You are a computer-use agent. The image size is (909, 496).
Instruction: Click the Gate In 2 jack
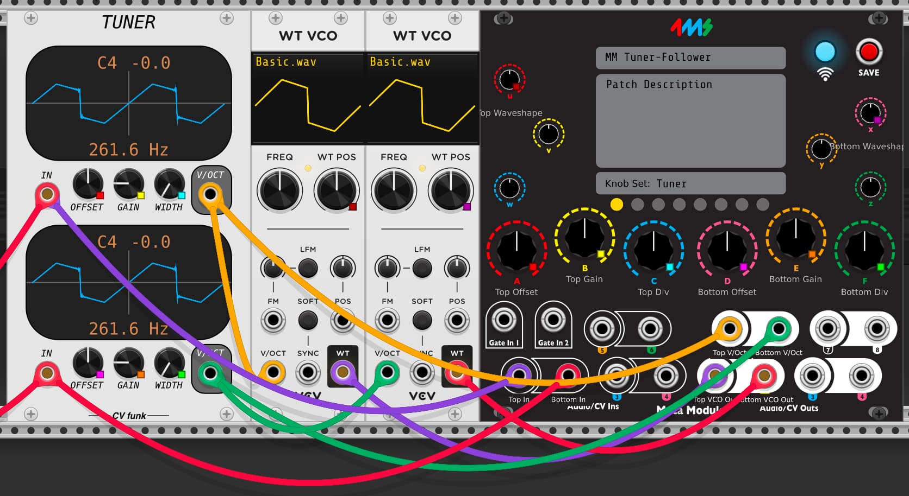(553, 320)
